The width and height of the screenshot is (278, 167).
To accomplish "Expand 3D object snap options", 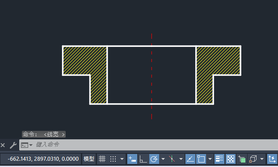I will [262, 159].
